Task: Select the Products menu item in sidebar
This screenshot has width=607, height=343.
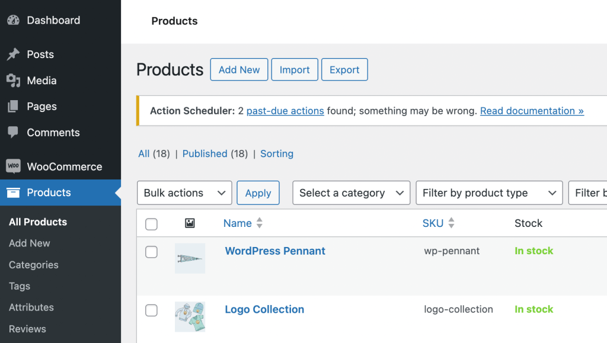Action: 60,193
